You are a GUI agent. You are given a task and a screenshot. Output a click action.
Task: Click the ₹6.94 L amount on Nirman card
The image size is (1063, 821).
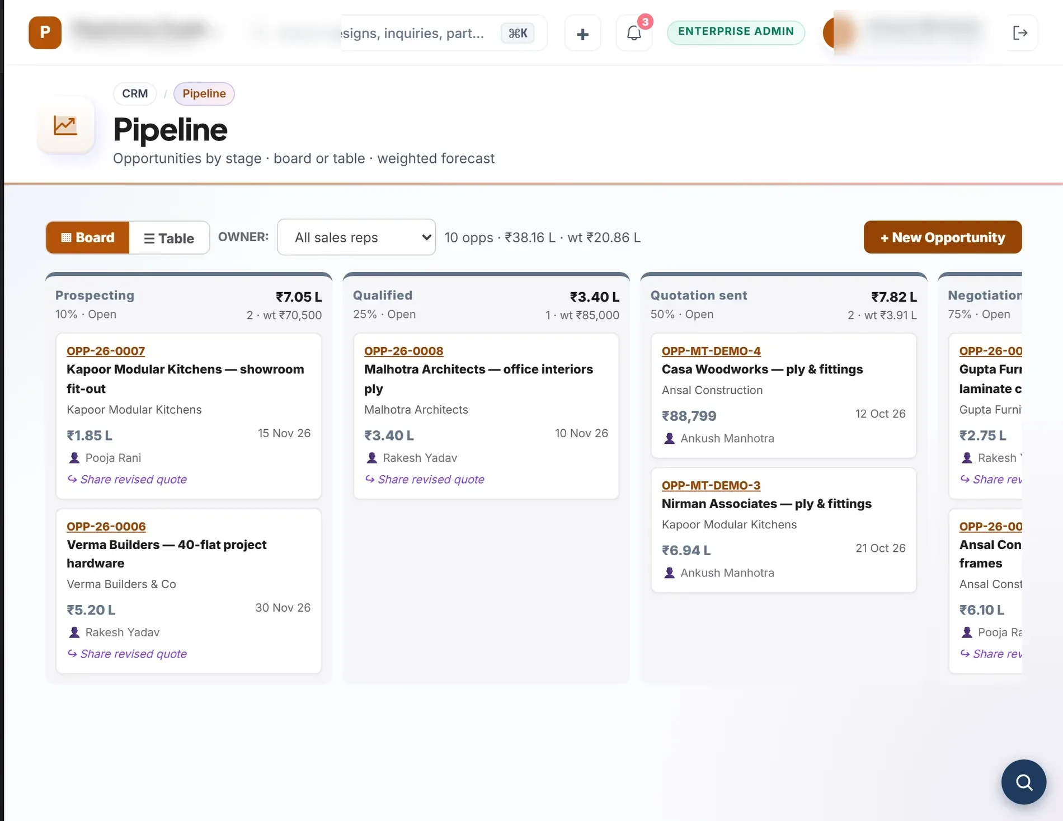coord(686,550)
